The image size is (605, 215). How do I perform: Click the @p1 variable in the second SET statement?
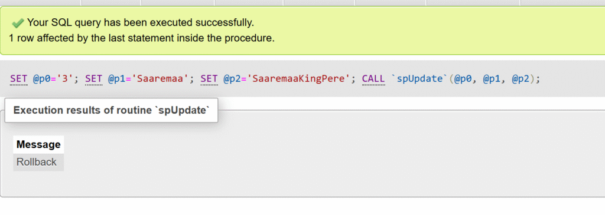coord(117,79)
